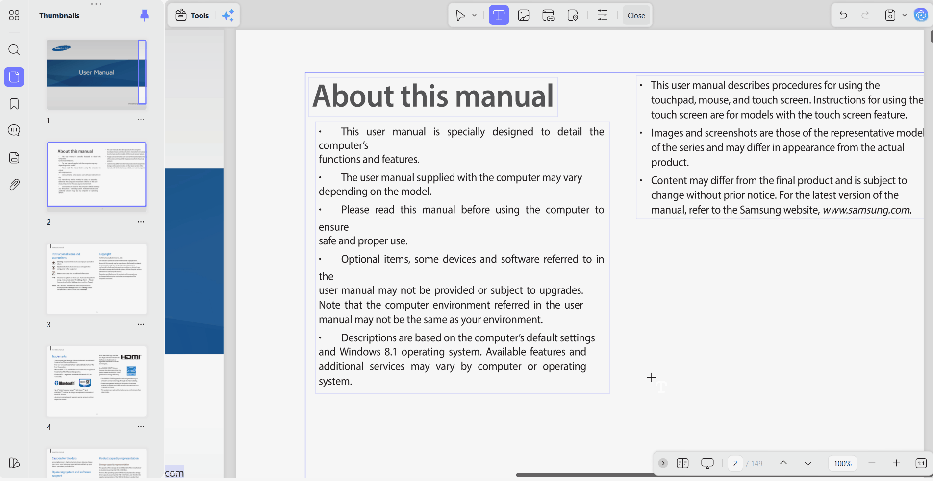Open the page display layout icon
Viewport: 933px width, 481px height.
[682, 463]
